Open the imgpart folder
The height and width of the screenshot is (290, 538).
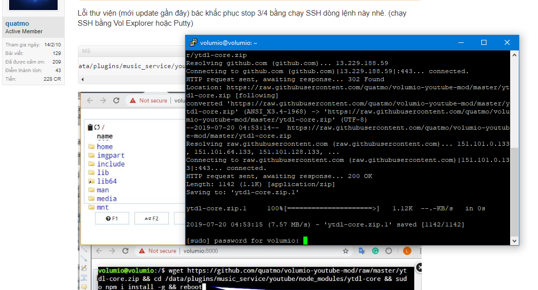110,155
